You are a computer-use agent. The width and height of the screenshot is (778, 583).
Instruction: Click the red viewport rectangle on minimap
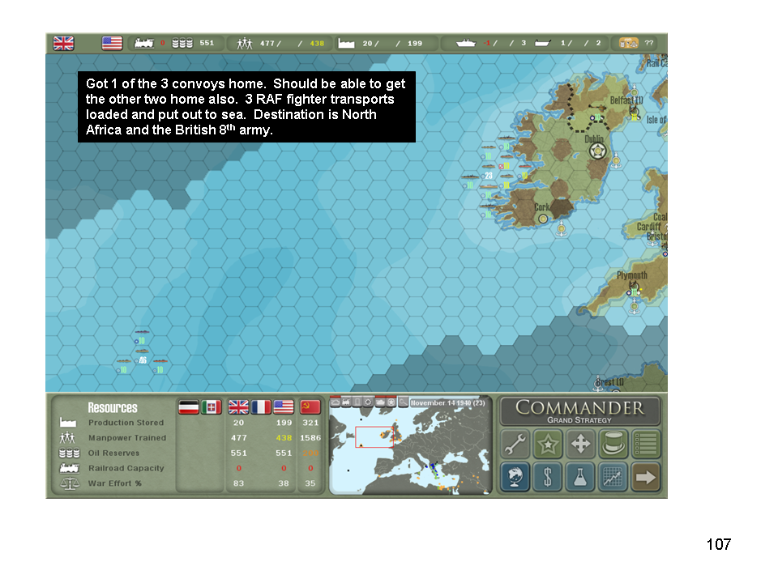point(374,436)
